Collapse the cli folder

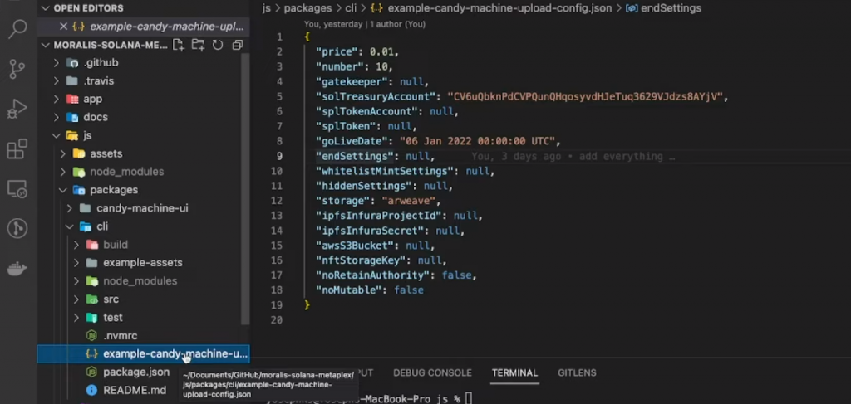pyautogui.click(x=70, y=226)
